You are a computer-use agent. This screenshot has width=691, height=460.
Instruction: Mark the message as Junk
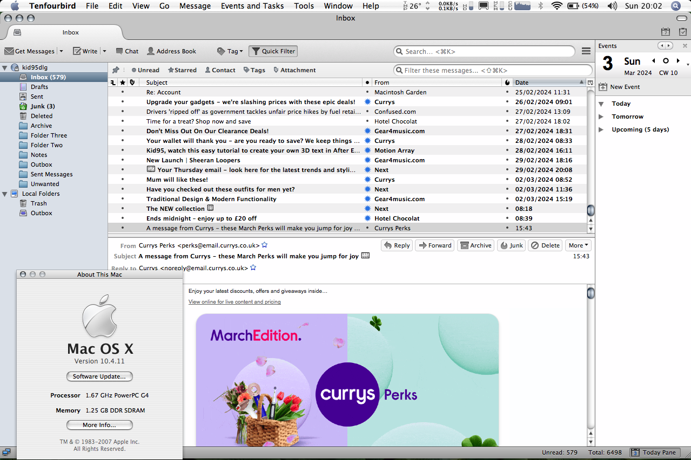(511, 245)
